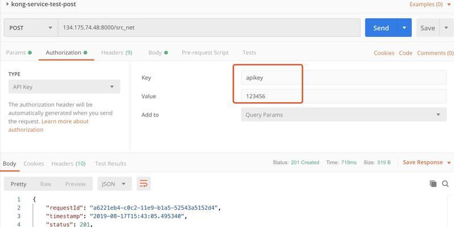Image resolution: width=454 pixels, height=227 pixels.
Task: Switch to the Params tab
Action: pyautogui.click(x=19, y=53)
